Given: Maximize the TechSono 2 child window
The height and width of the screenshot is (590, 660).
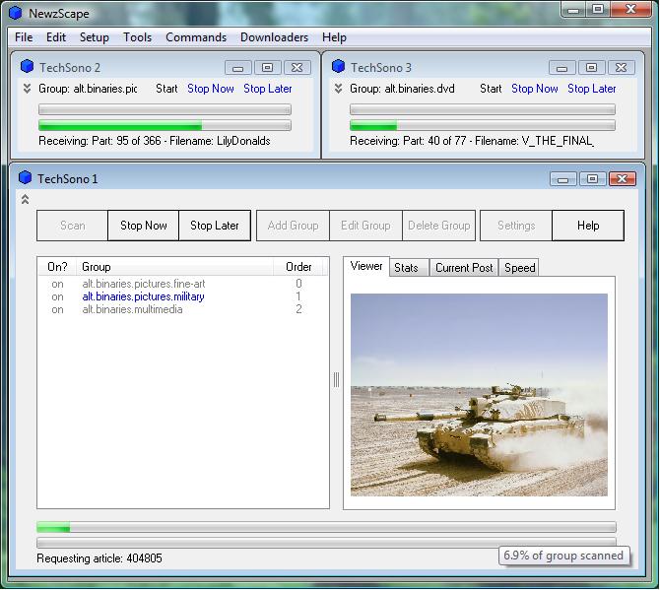Looking at the screenshot, I should [x=267, y=67].
